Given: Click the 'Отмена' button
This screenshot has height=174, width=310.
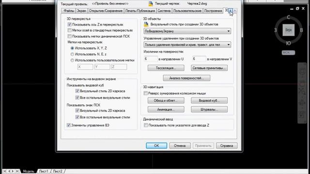Looking at the screenshot, I should [180, 145].
